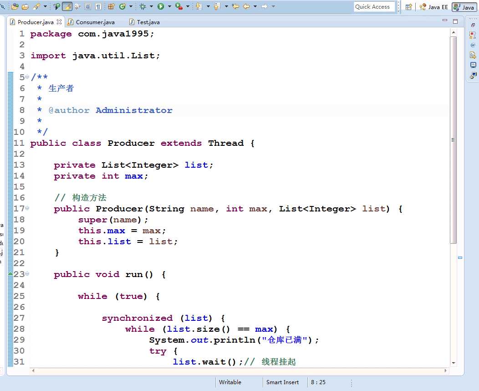Screen dimensions: 479x391
Task: Close the Producer.java tab
Action: tap(59, 22)
